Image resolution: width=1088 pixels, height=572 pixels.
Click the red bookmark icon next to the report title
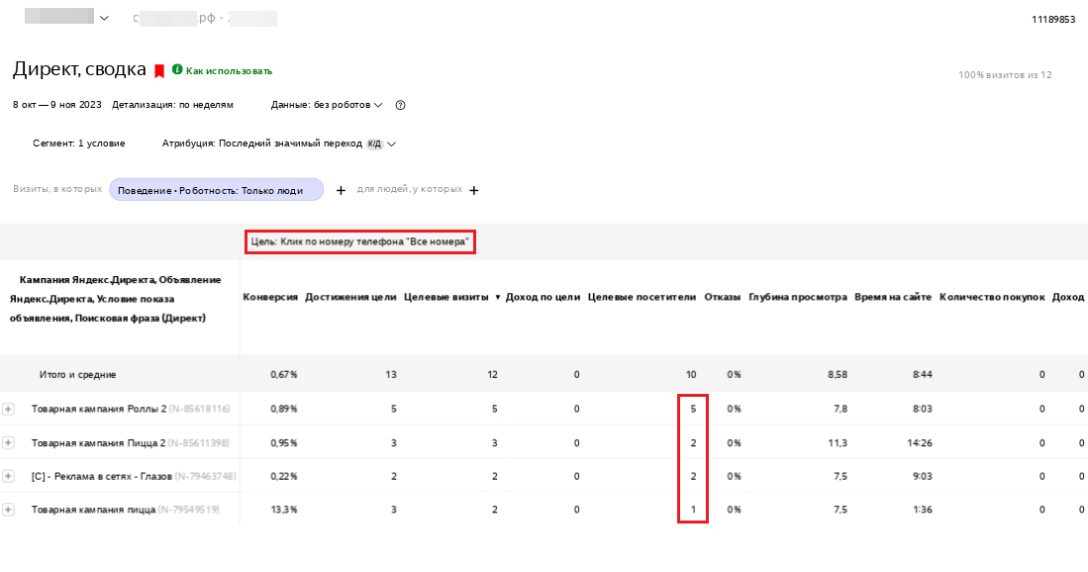pos(159,70)
